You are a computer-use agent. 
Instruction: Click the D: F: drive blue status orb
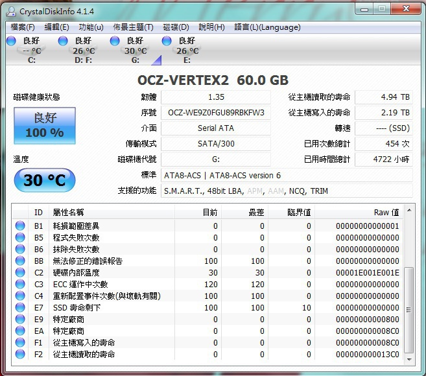coord(63,41)
